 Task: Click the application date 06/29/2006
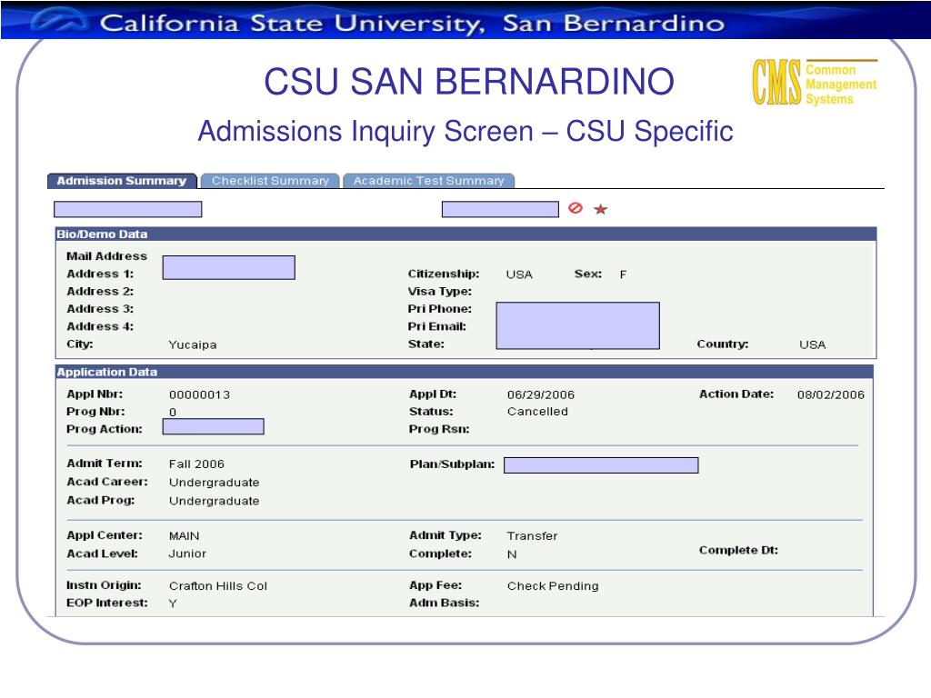[541, 394]
